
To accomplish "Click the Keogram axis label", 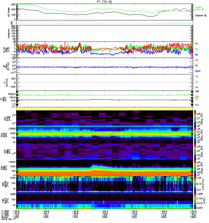I will click(9, 33).
